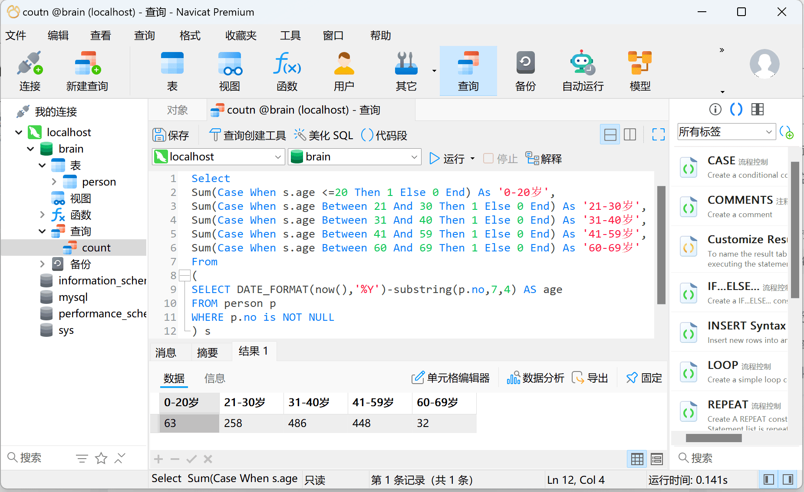Screen dimensions: 804x492
Task: Open 自动运行 automation toolbar icon
Action: [583, 71]
